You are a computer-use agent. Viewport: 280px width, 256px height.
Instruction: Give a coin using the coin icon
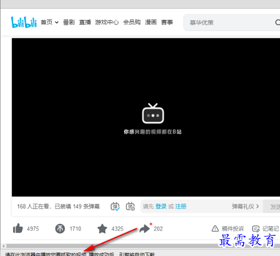(x=60, y=228)
